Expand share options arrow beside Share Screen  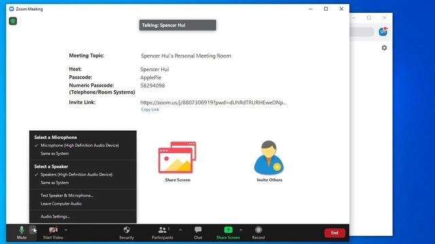click(x=241, y=230)
